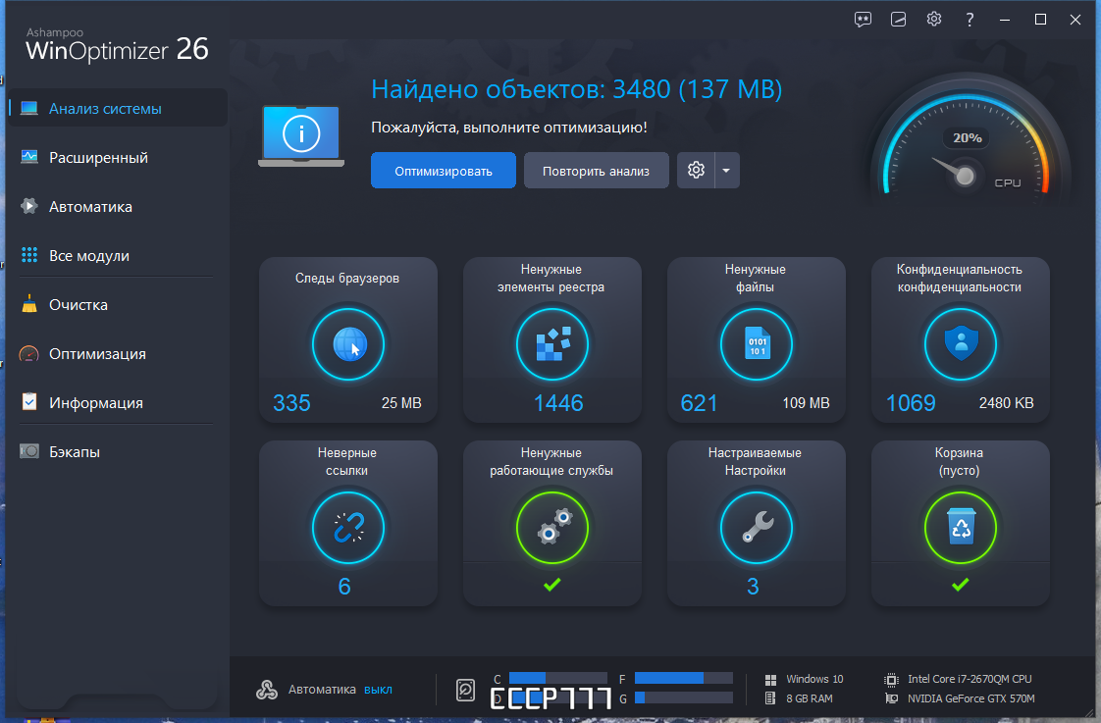Viewport: 1101px width, 723px height.
Task: Click the 621 unneeded files count
Action: pyautogui.click(x=700, y=403)
